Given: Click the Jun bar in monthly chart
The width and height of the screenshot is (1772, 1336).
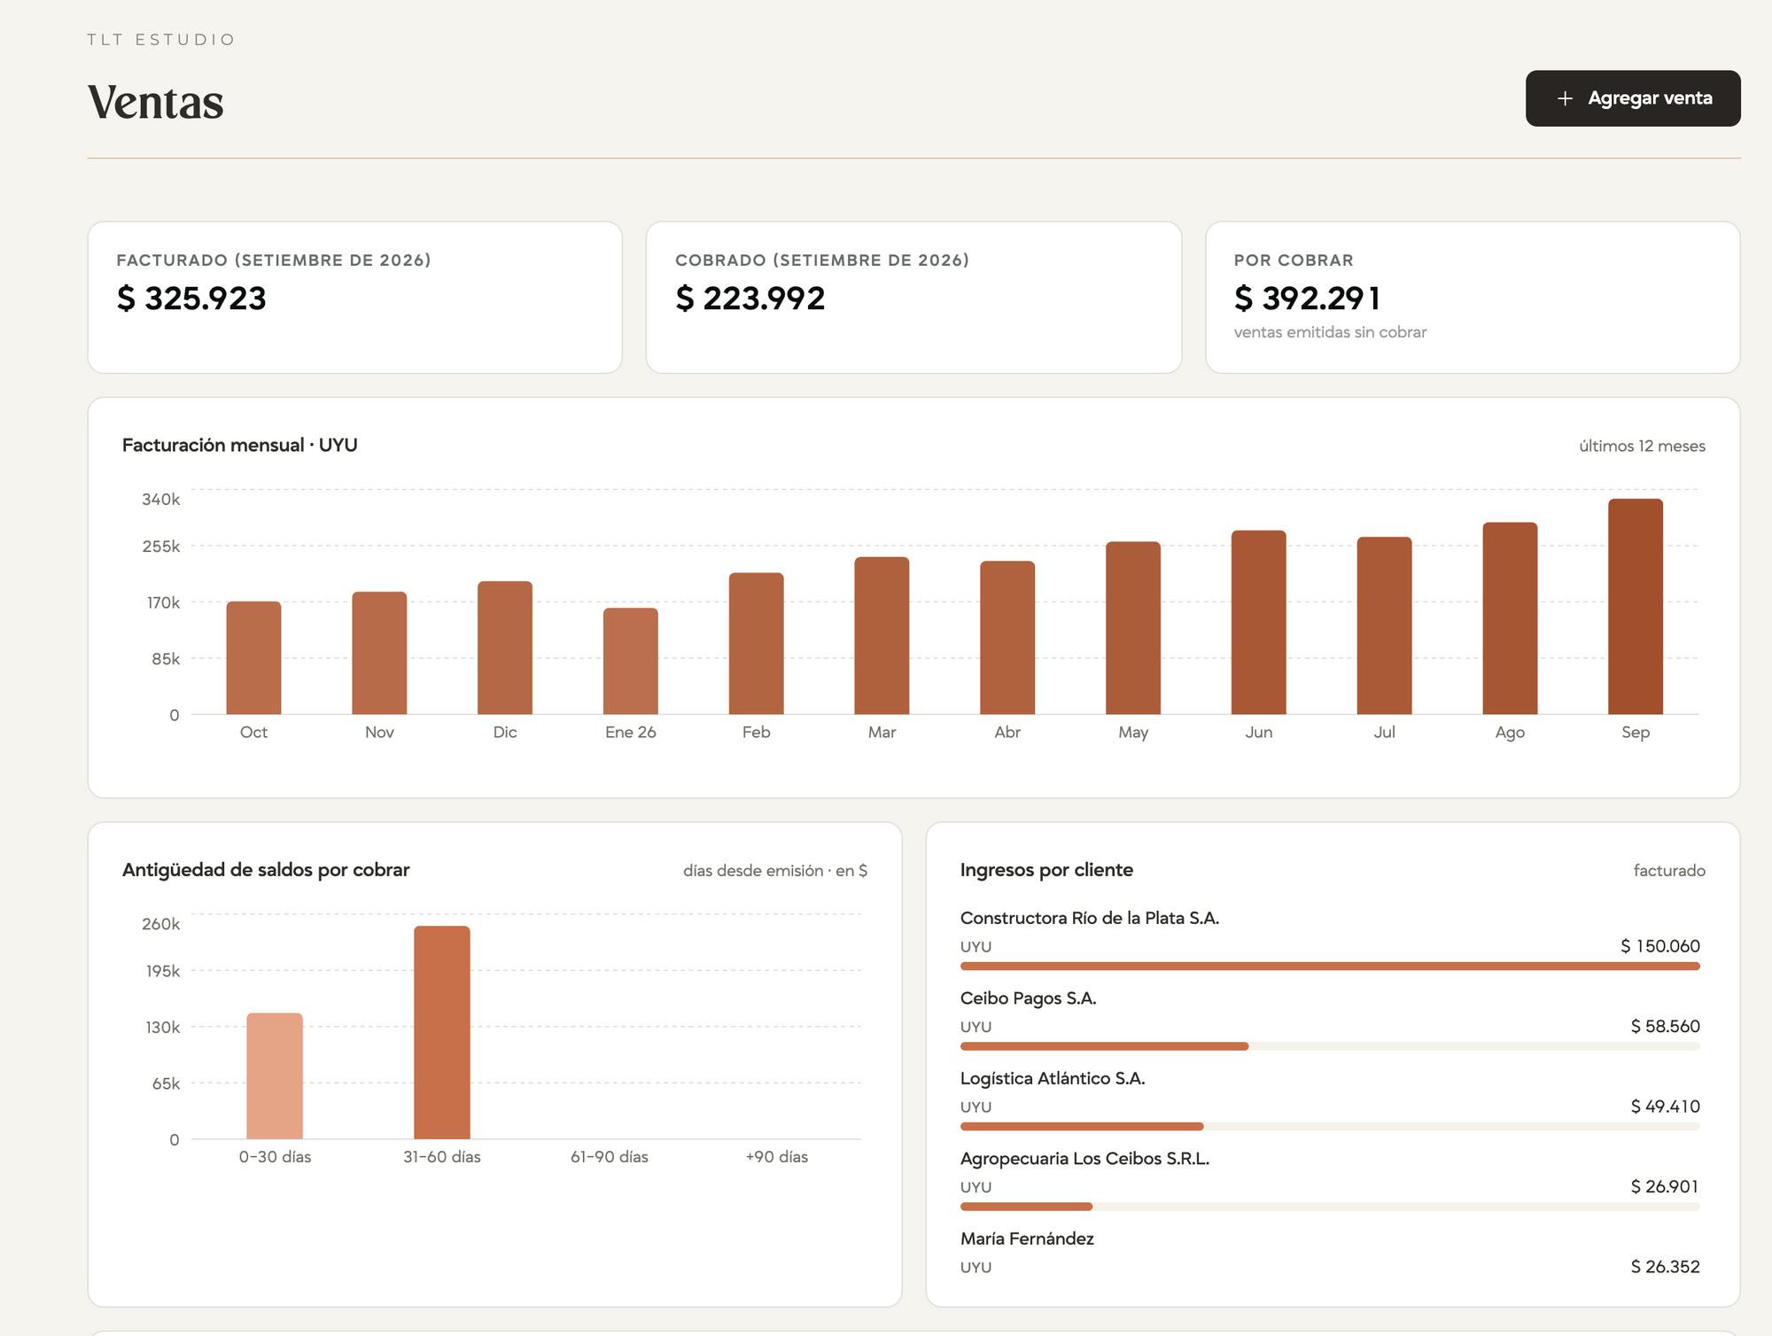Looking at the screenshot, I should coord(1258,622).
